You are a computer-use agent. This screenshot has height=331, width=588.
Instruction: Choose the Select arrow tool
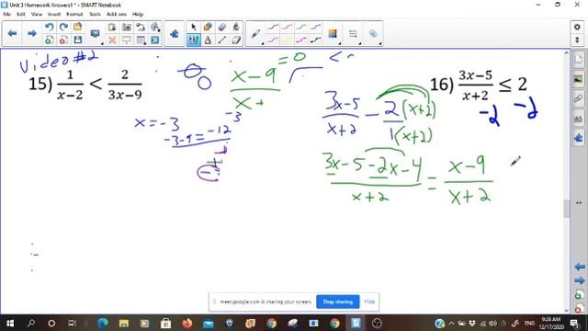[x=194, y=27]
